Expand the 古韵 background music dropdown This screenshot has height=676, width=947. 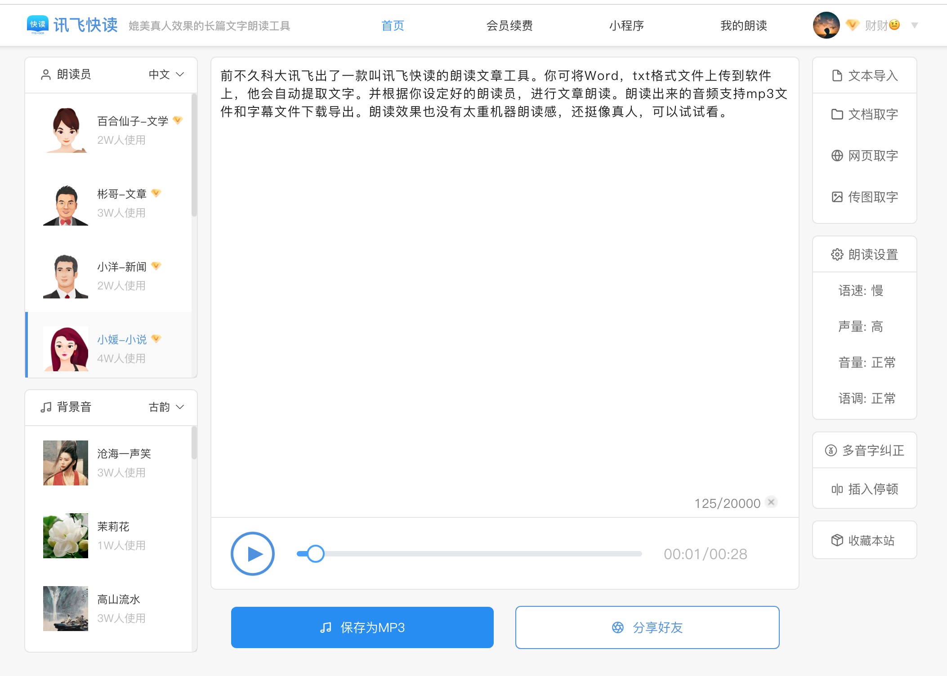[166, 407]
